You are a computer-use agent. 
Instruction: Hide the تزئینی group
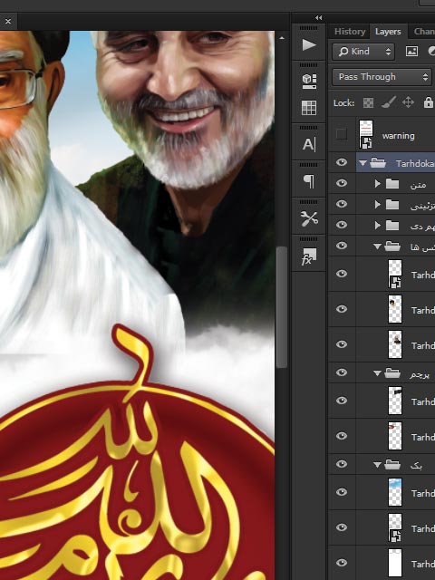[342, 204]
